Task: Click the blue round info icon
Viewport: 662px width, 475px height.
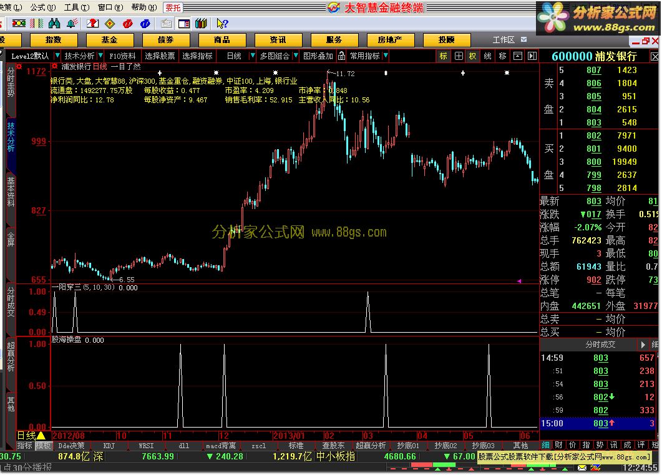Action: (145, 24)
